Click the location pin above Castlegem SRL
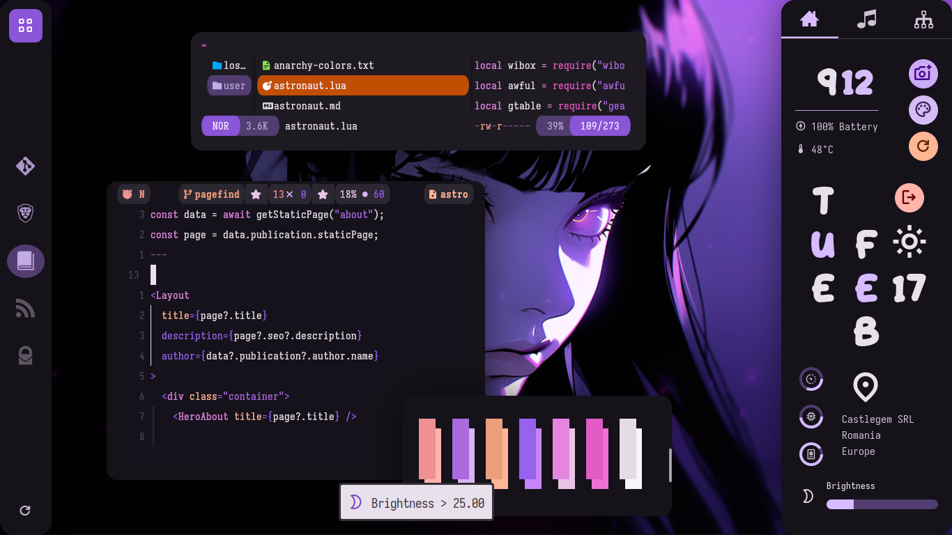The image size is (952, 535). click(x=866, y=387)
